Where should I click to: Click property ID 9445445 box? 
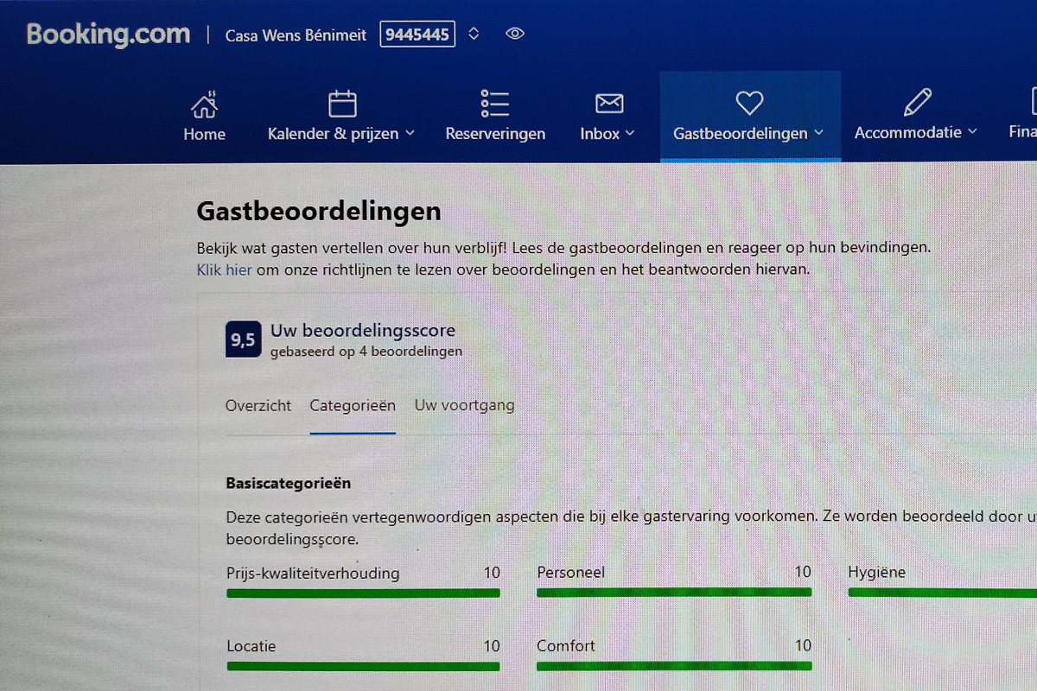click(x=417, y=35)
